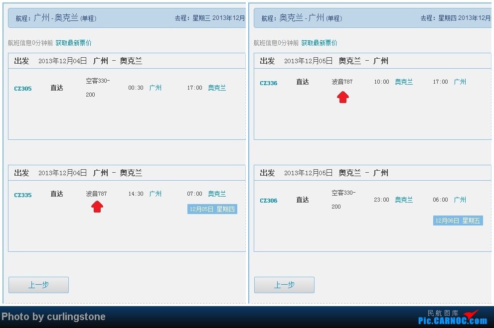494x328 pixels.
Task: Click 奥克兰 departure link in CZ336 row
Action: pos(404,82)
